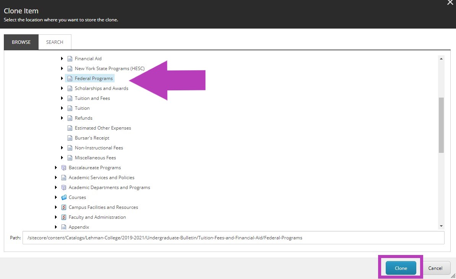The width and height of the screenshot is (456, 279).
Task: Click the Miscellaneous Fees page icon
Action: point(70,158)
